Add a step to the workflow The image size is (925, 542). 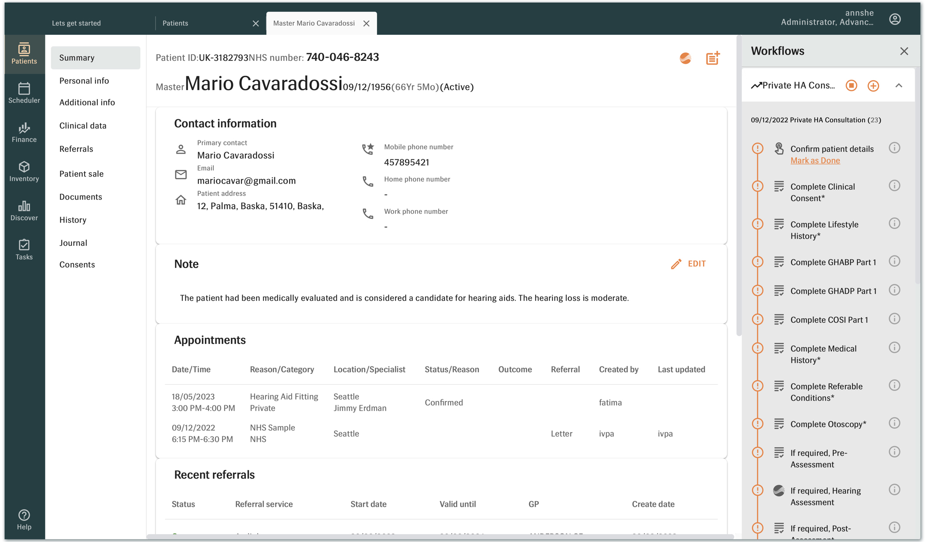pyautogui.click(x=873, y=85)
